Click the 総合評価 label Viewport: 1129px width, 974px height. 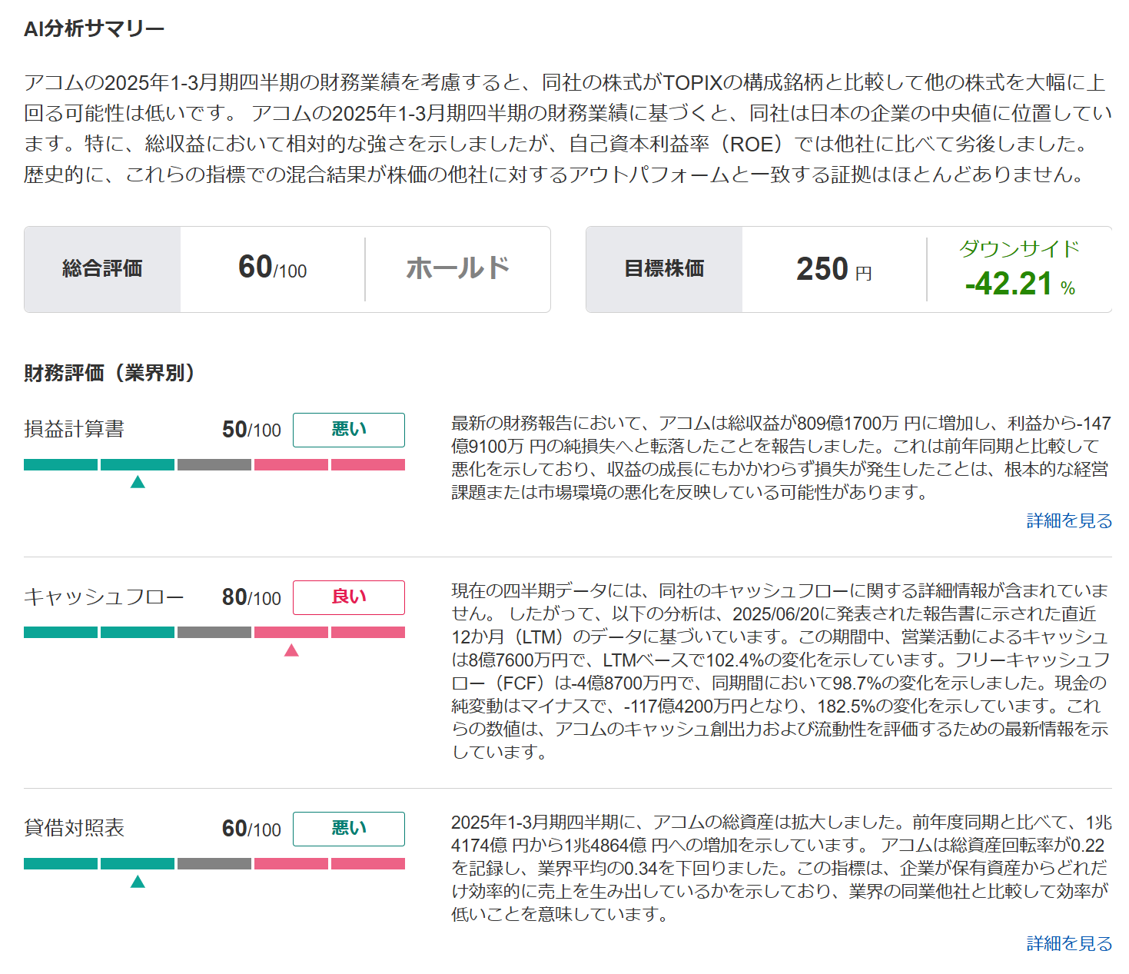[x=102, y=269]
